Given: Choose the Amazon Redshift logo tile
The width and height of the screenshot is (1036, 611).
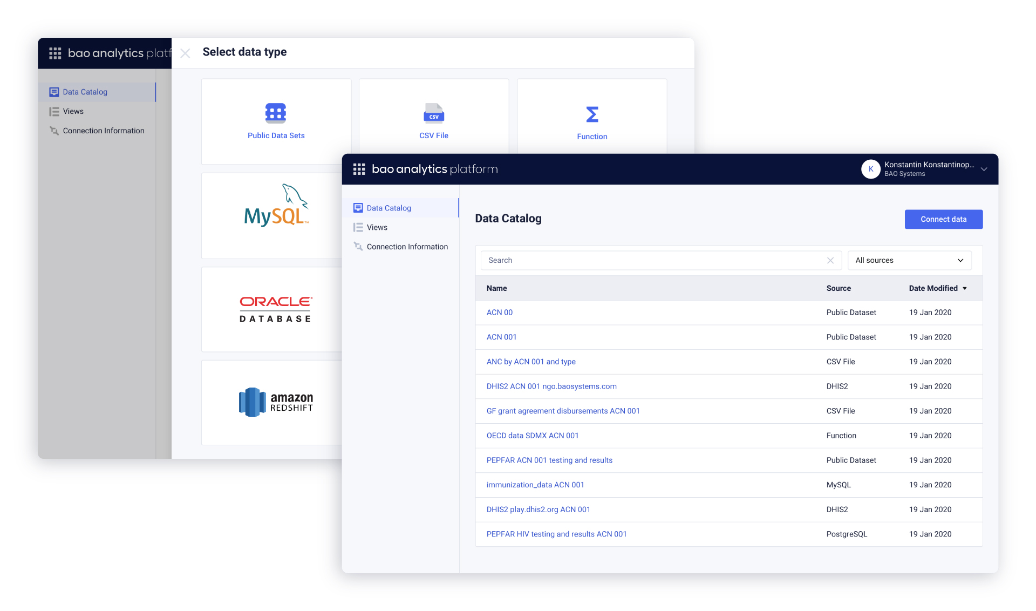Looking at the screenshot, I should (x=276, y=402).
